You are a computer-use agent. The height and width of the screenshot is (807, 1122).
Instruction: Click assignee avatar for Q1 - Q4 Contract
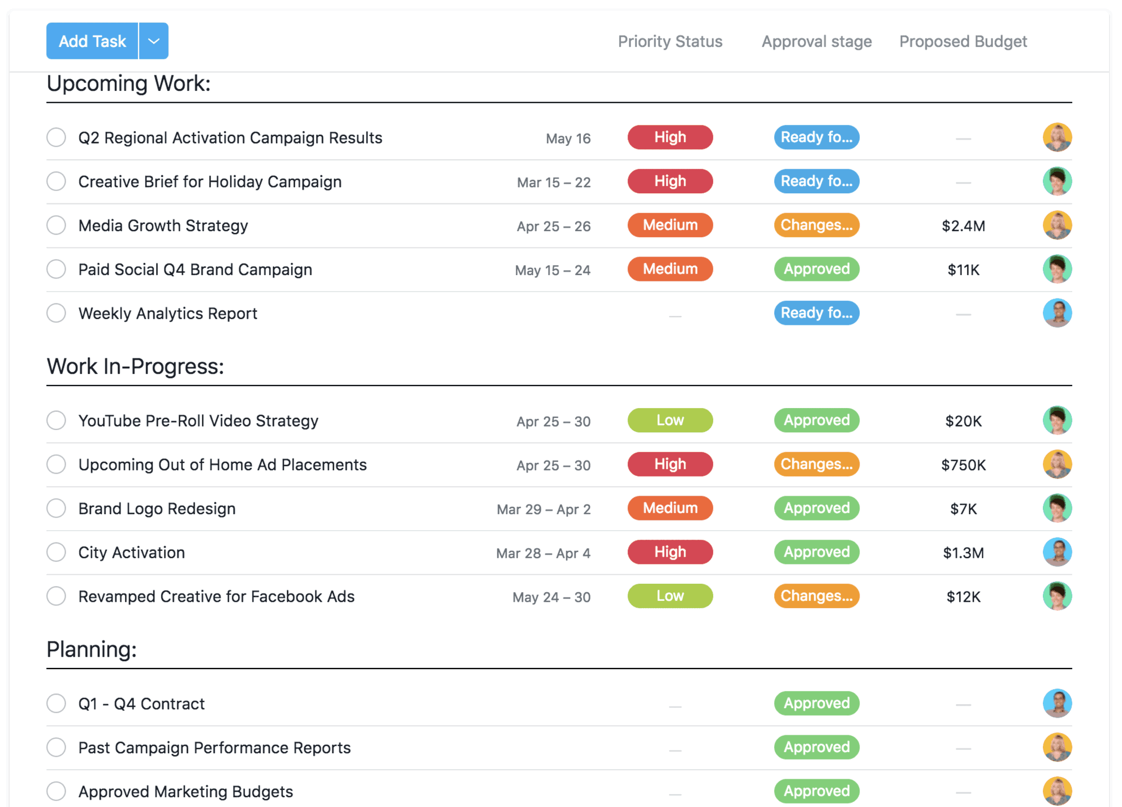coord(1057,704)
